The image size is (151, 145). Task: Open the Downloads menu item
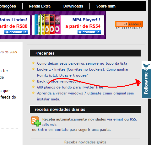pyautogui.click(x=73, y=6)
